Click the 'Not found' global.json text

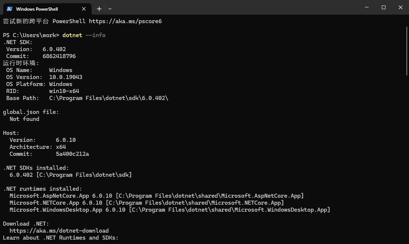coord(24,119)
